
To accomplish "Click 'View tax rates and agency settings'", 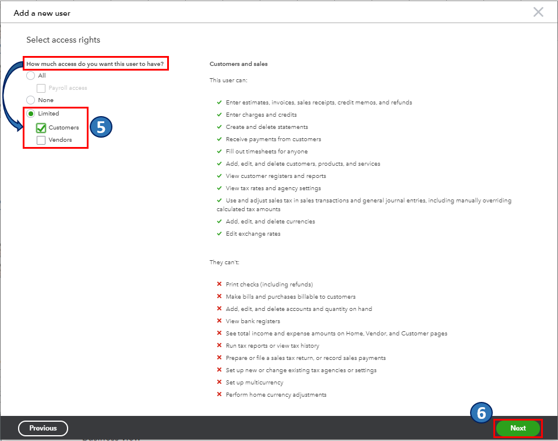I will 273,188.
